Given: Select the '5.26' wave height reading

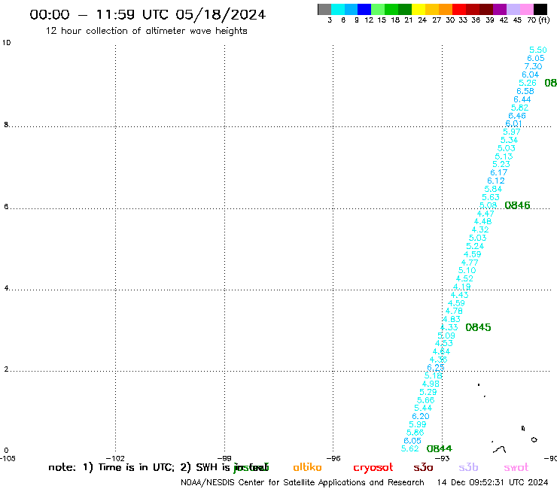Looking at the screenshot, I should [x=528, y=83].
